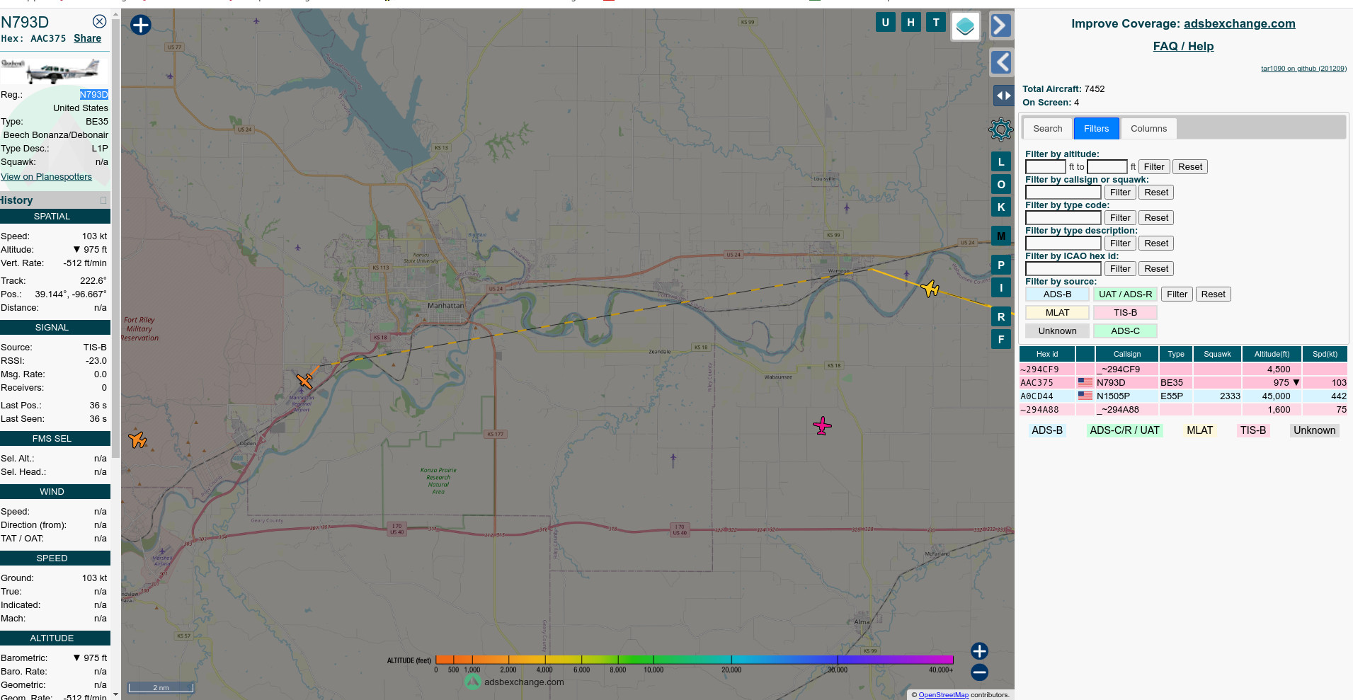Image resolution: width=1353 pixels, height=700 pixels.
Task: Click the F map option button
Action: [1000, 339]
